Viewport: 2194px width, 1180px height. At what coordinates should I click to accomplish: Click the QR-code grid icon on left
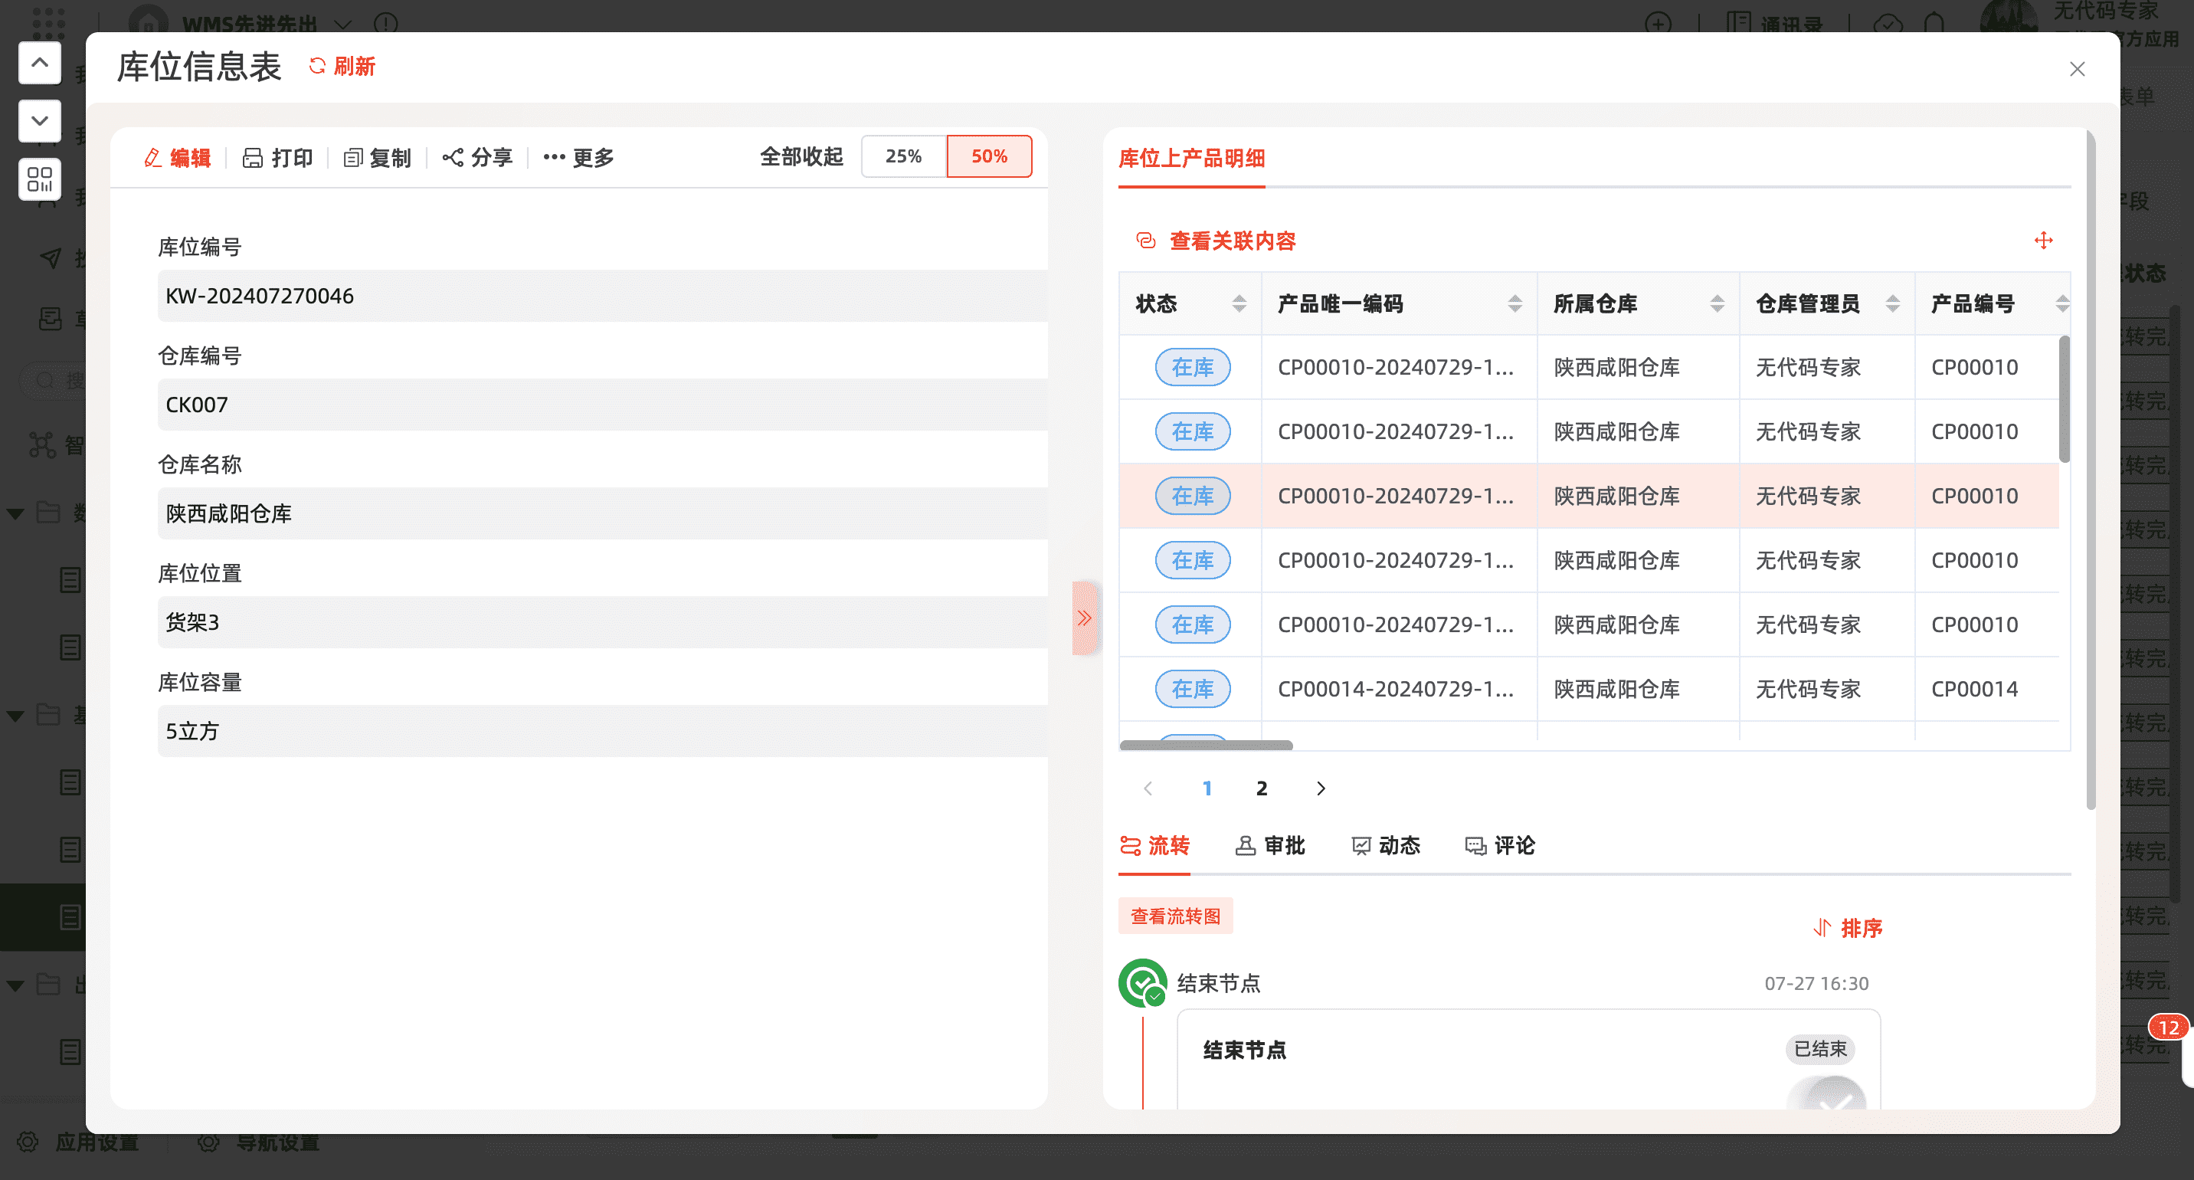(39, 179)
